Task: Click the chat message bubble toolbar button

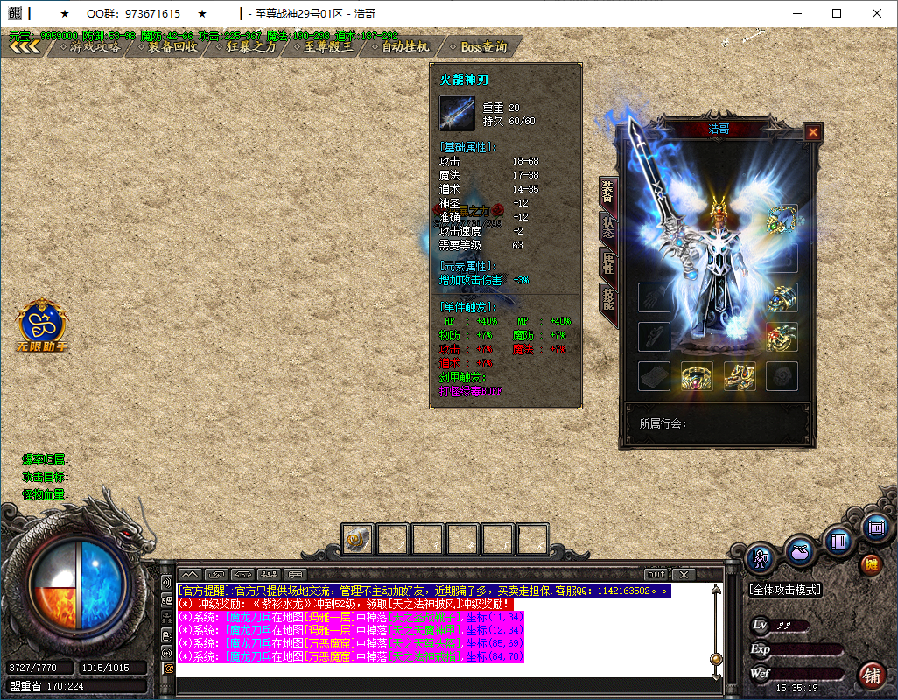Action: pos(296,574)
